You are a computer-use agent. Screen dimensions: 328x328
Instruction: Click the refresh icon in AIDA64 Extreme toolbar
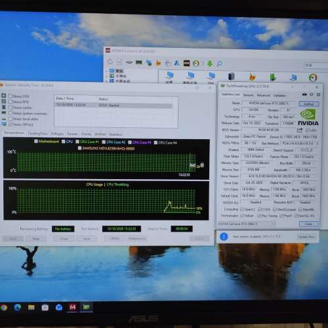[x=110, y=62]
